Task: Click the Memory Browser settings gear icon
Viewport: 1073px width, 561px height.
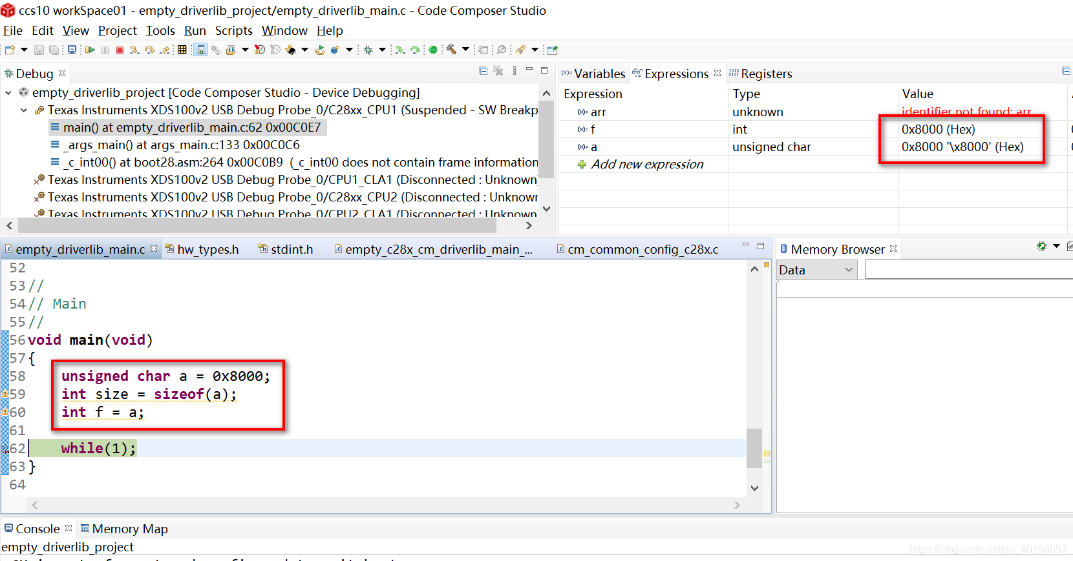Action: tap(1041, 246)
